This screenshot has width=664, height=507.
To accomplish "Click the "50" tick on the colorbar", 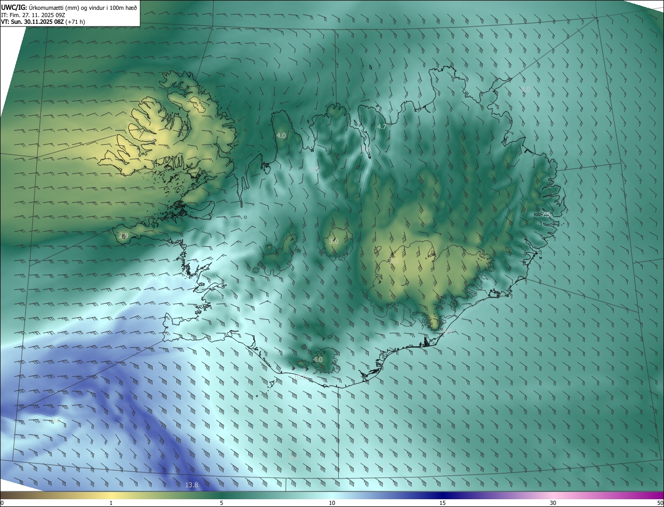I will coord(660,503).
